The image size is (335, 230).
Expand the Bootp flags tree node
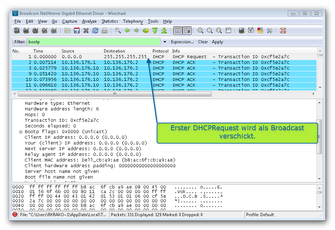(21, 132)
